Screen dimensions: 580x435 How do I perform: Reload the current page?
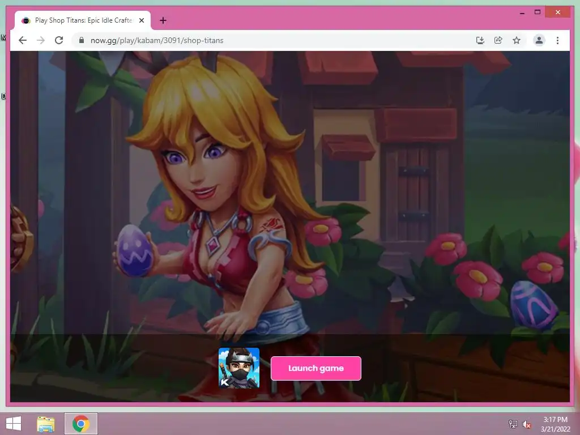tap(59, 40)
